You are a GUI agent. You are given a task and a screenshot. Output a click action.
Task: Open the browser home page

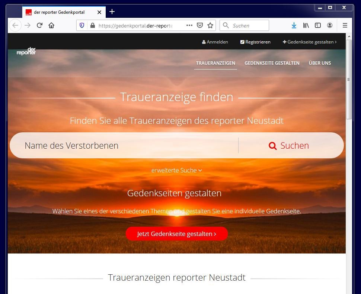click(x=51, y=25)
